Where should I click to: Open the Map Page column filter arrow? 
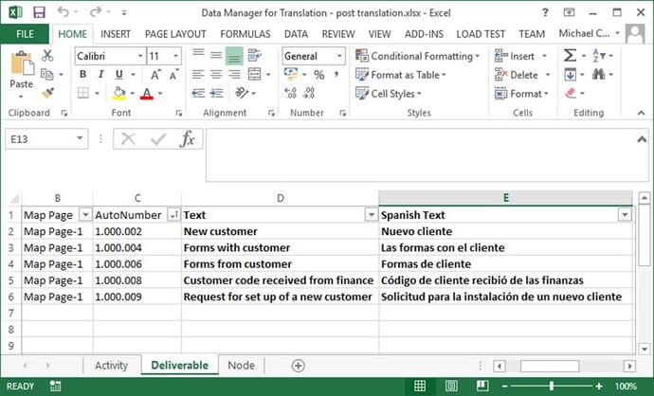85,215
